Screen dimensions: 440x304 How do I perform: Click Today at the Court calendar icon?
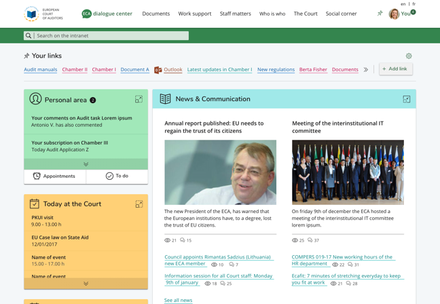point(35,204)
